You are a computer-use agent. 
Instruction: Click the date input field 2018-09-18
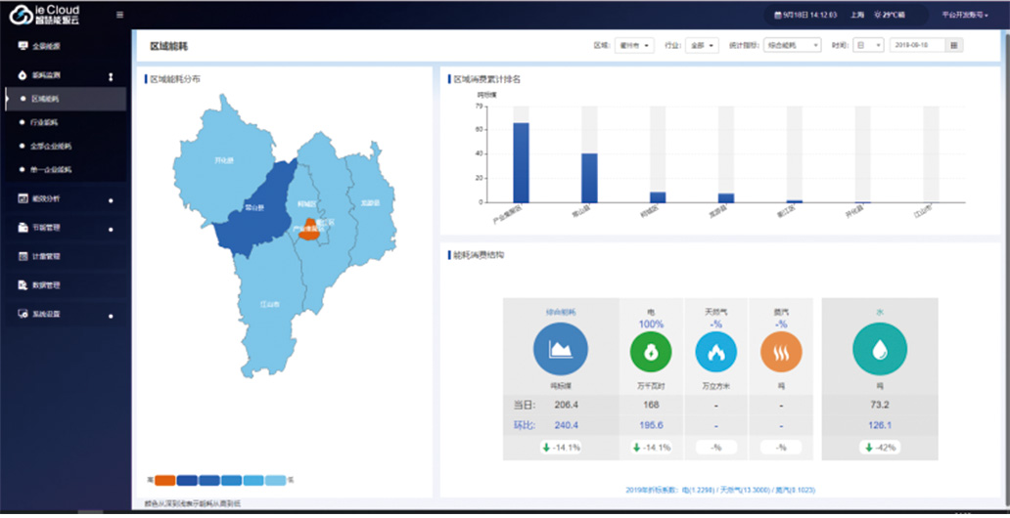pos(917,45)
